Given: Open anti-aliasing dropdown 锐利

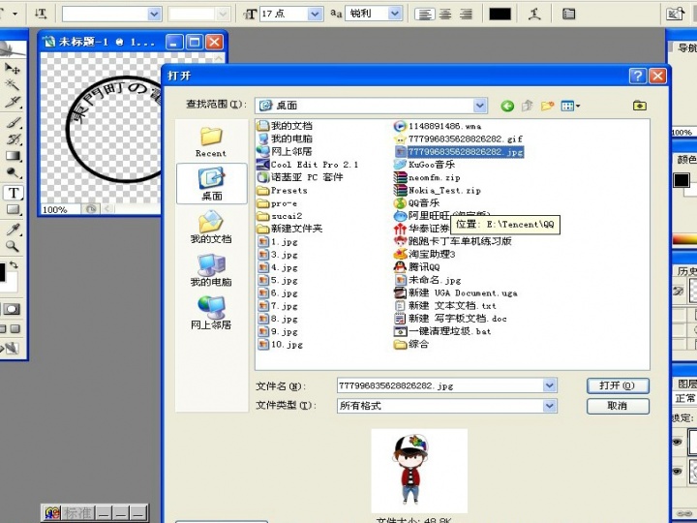Looking at the screenshot, I should click(x=395, y=14).
